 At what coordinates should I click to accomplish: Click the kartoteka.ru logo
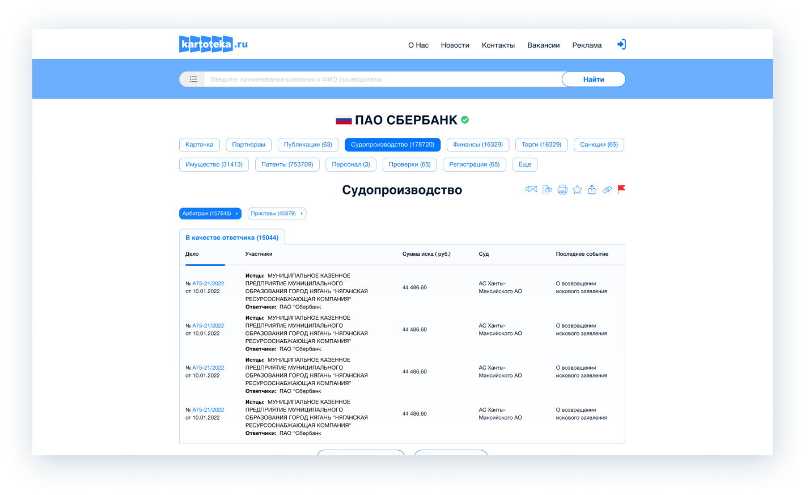tap(213, 44)
